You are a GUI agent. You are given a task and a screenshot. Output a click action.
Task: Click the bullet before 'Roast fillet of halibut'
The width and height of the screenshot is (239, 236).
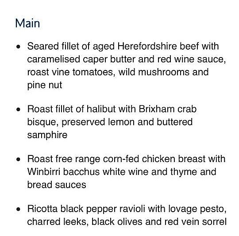pyautogui.click(x=18, y=109)
